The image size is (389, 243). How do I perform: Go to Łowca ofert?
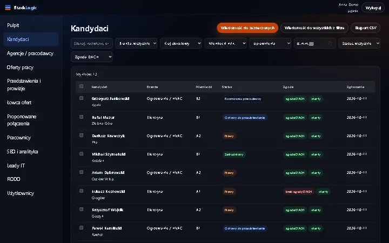[31, 103]
